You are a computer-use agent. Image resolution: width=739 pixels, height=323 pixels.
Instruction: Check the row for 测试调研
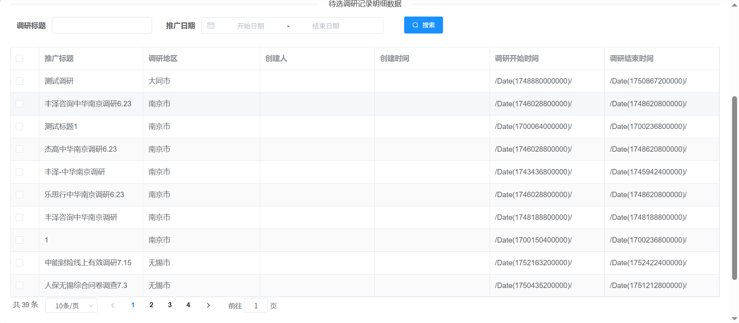pos(20,81)
